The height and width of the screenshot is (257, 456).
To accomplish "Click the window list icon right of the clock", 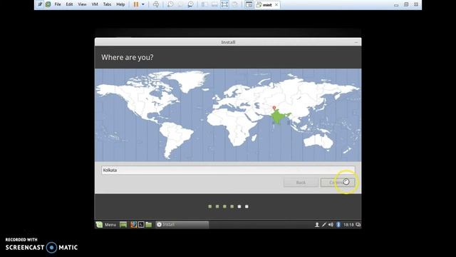I will (x=358, y=225).
